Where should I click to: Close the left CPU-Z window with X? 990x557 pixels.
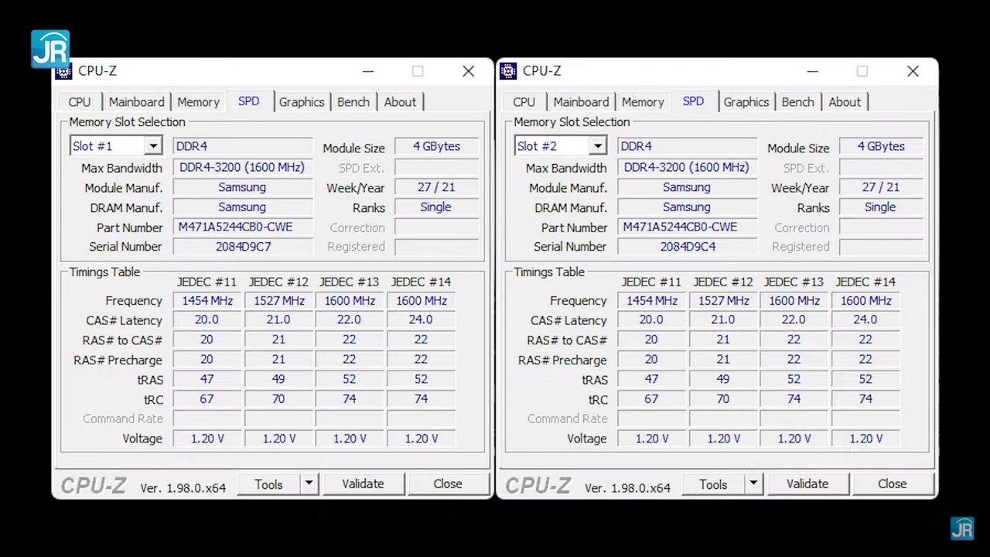pyautogui.click(x=469, y=71)
